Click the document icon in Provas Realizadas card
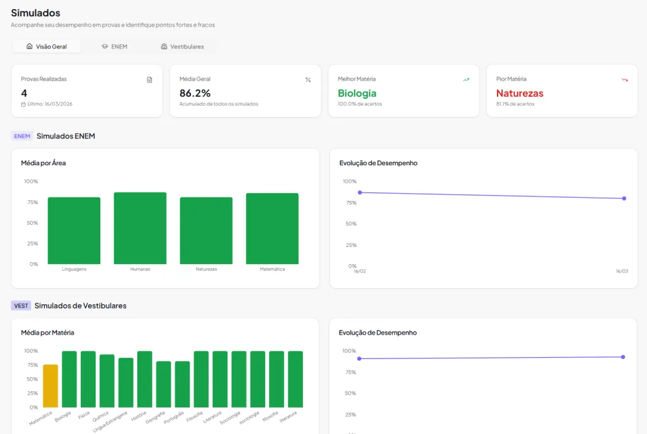This screenshot has height=434, width=647. pyautogui.click(x=149, y=79)
